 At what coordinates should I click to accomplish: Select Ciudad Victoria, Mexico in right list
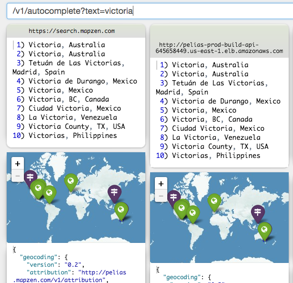pos(212,128)
